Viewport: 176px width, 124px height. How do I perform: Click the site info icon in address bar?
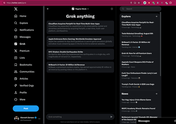coord(4,3)
